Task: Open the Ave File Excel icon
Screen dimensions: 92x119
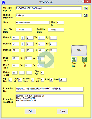Action: pyautogui.click(x=74, y=59)
